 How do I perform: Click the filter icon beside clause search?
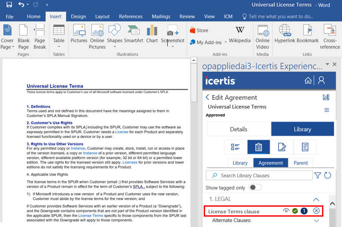click(318, 175)
